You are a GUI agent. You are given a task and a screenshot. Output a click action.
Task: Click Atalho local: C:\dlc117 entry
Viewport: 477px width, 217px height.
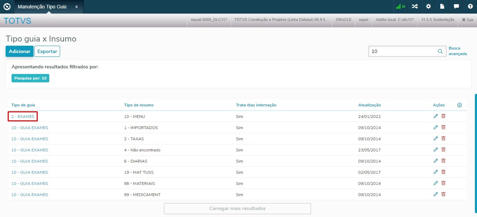[395, 20]
